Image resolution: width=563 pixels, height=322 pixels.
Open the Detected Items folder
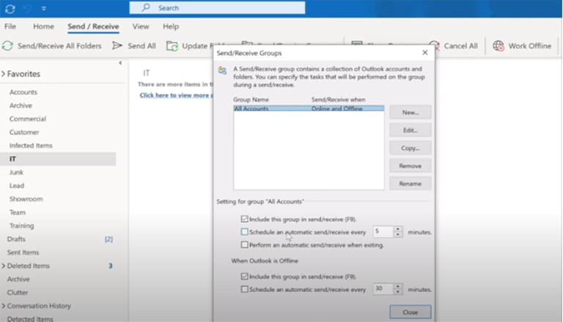click(x=30, y=318)
